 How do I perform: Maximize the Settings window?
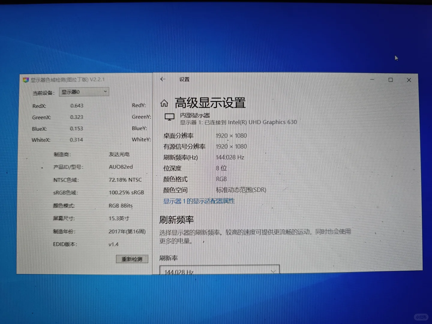pos(390,80)
